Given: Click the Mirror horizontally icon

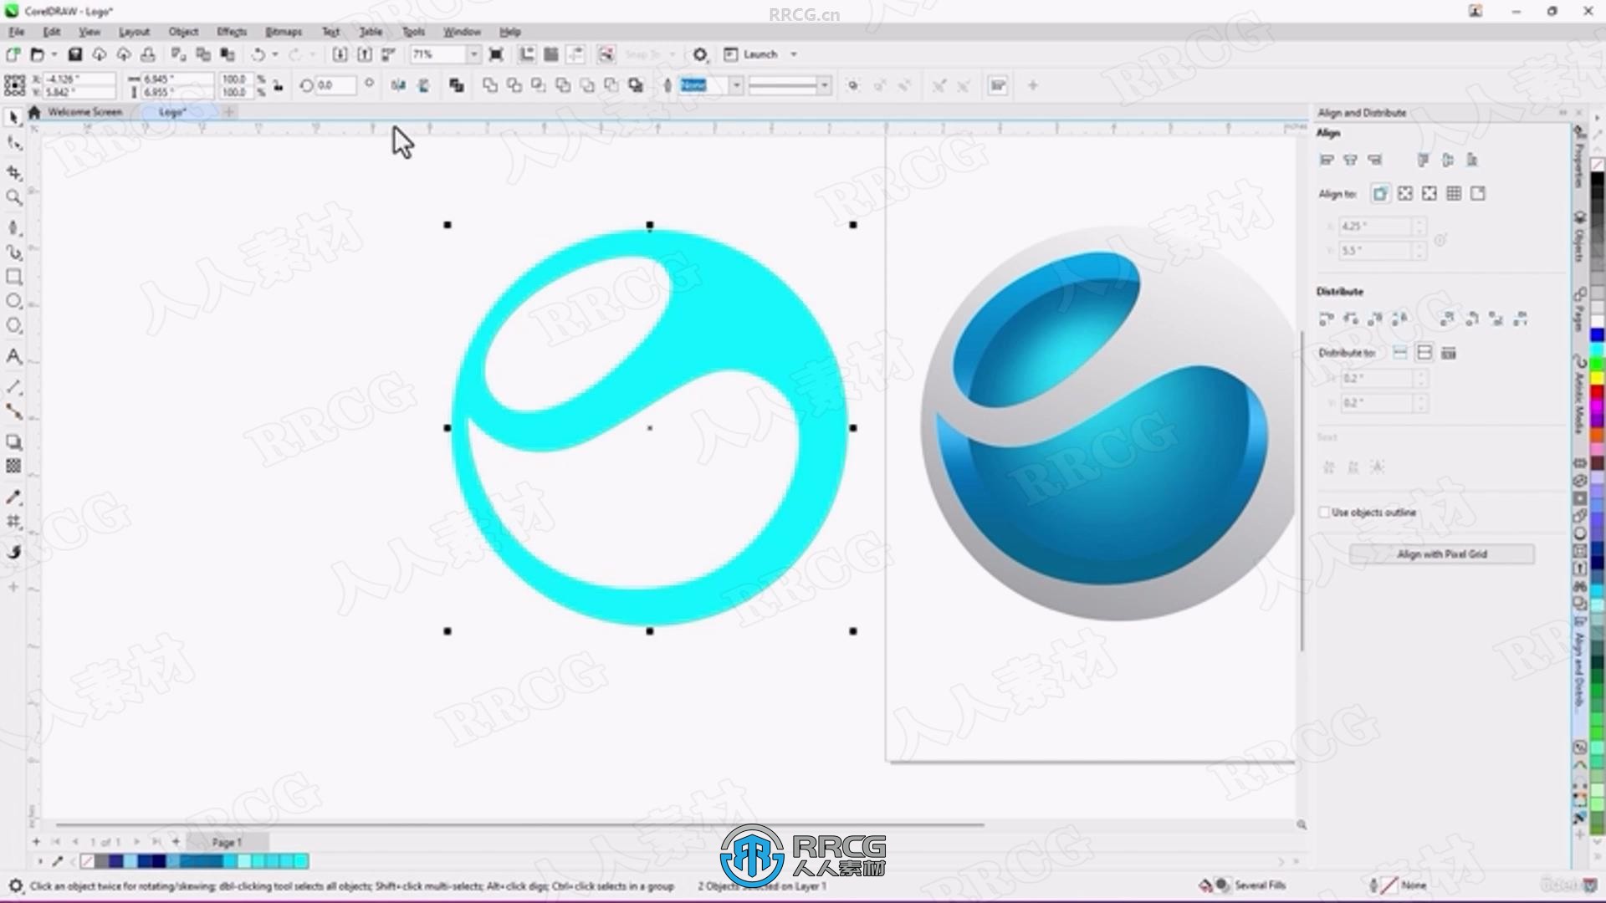Looking at the screenshot, I should (398, 85).
